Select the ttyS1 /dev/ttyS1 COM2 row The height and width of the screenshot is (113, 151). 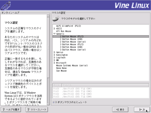point(101,91)
